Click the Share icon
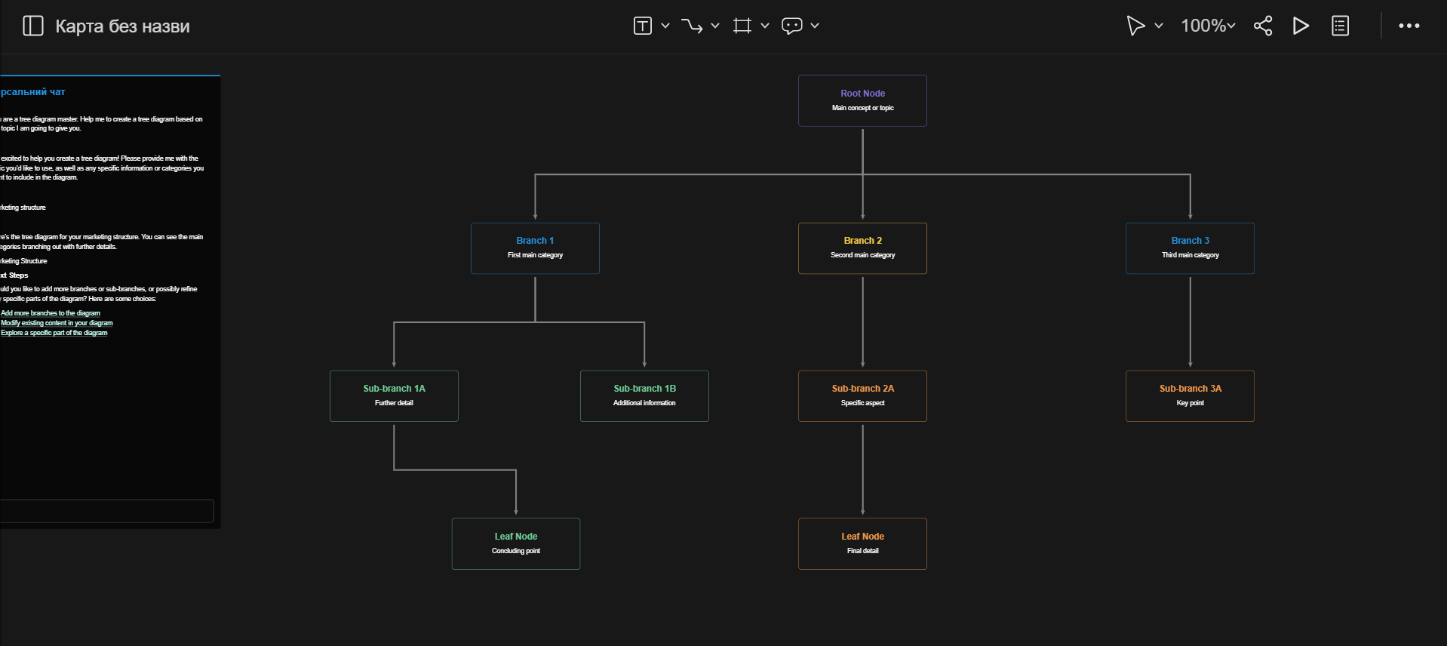The height and width of the screenshot is (646, 1447). tap(1263, 26)
